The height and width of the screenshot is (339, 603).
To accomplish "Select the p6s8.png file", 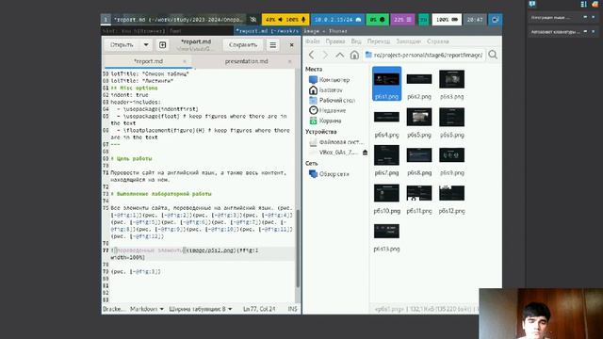I will pos(419,161).
